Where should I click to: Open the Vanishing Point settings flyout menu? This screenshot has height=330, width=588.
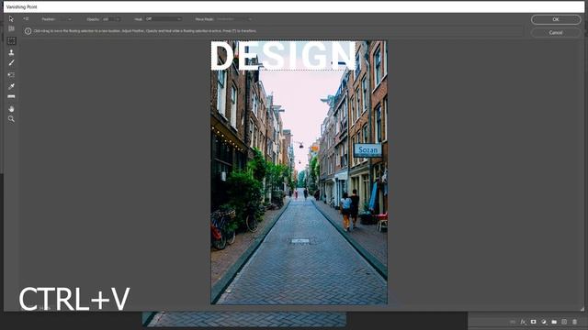click(26, 18)
